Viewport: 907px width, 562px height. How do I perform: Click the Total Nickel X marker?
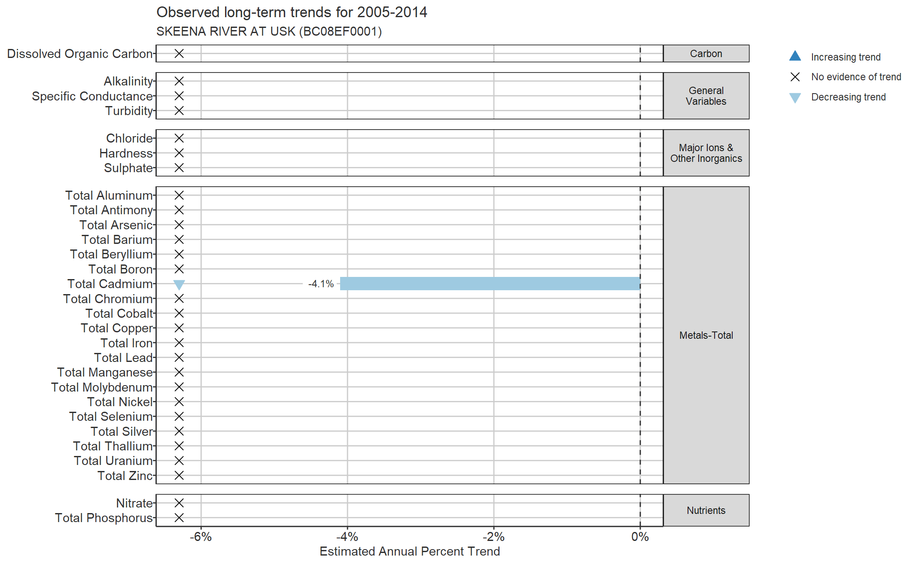[x=179, y=402]
